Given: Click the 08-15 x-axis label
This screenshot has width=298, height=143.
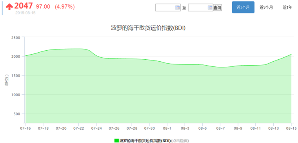Looking at the screenshot, I should (x=291, y=128).
